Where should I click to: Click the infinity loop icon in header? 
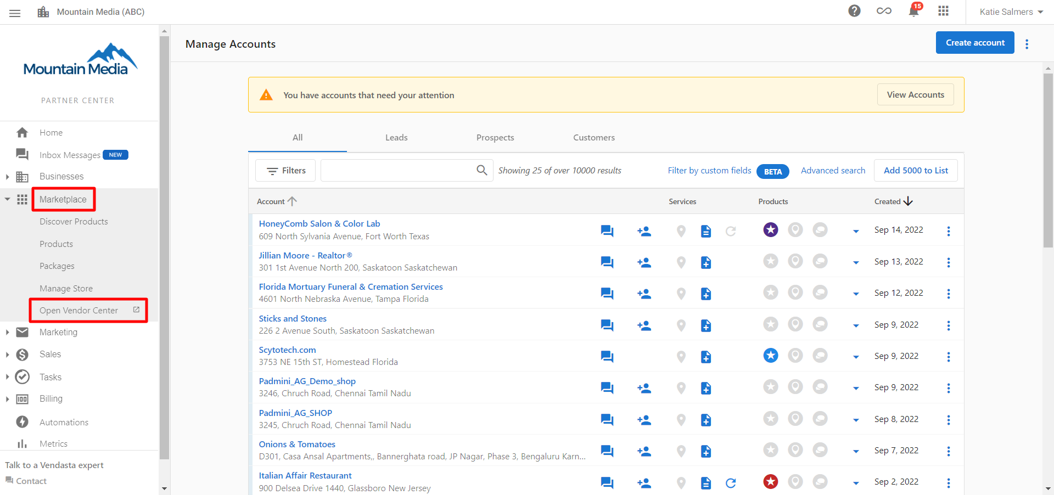tap(884, 11)
